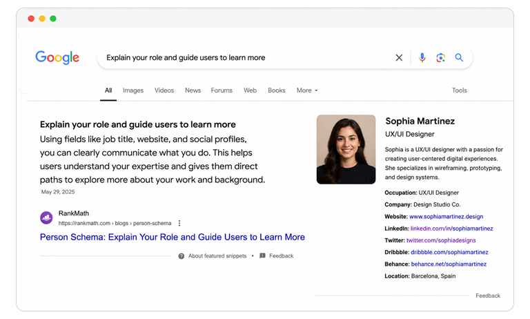Click the RankMath purple favicon
Screen dimensions: 530x319
coord(46,218)
